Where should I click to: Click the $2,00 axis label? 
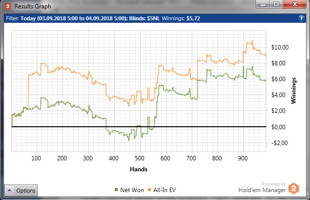[278, 111]
